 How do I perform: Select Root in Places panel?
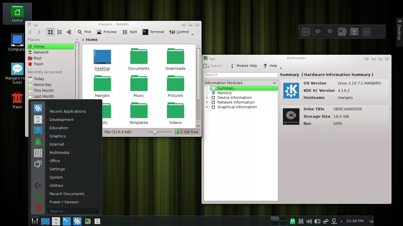(x=50, y=58)
